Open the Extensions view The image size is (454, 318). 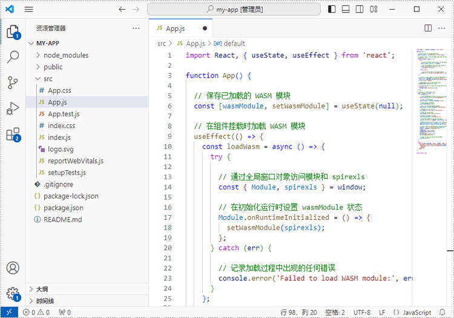[13, 134]
